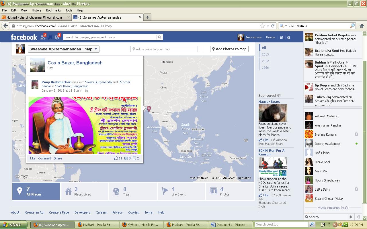Viewport: 367px width, 229px height.
Task: Click the Facebook logo
Action: point(24,37)
